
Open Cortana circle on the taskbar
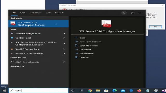pos(73,91)
